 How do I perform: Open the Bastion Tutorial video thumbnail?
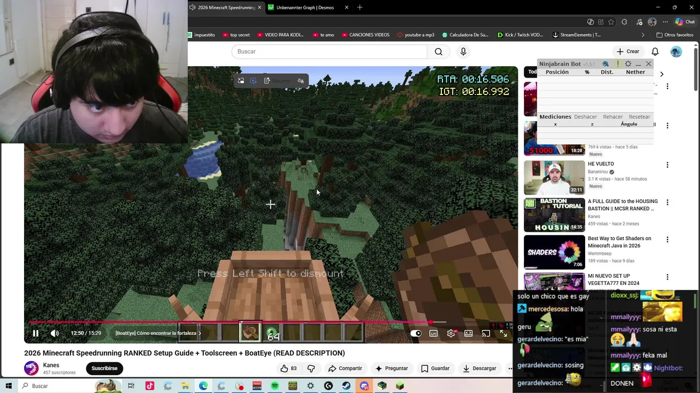coord(554,215)
